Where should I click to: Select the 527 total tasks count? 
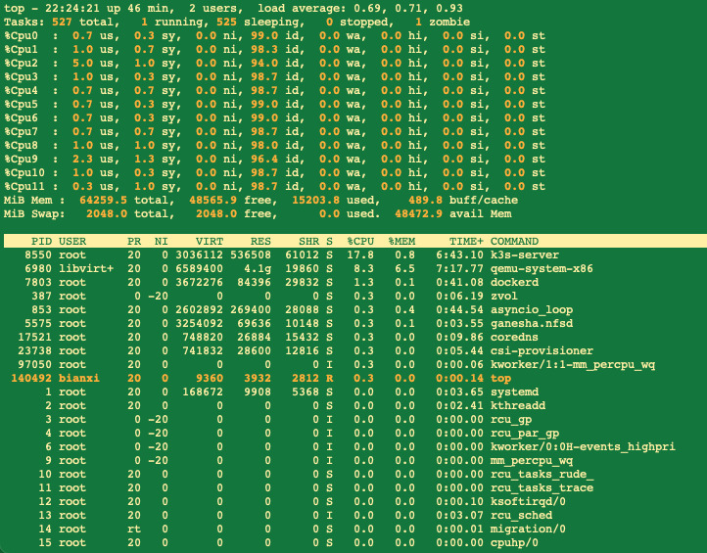point(62,23)
